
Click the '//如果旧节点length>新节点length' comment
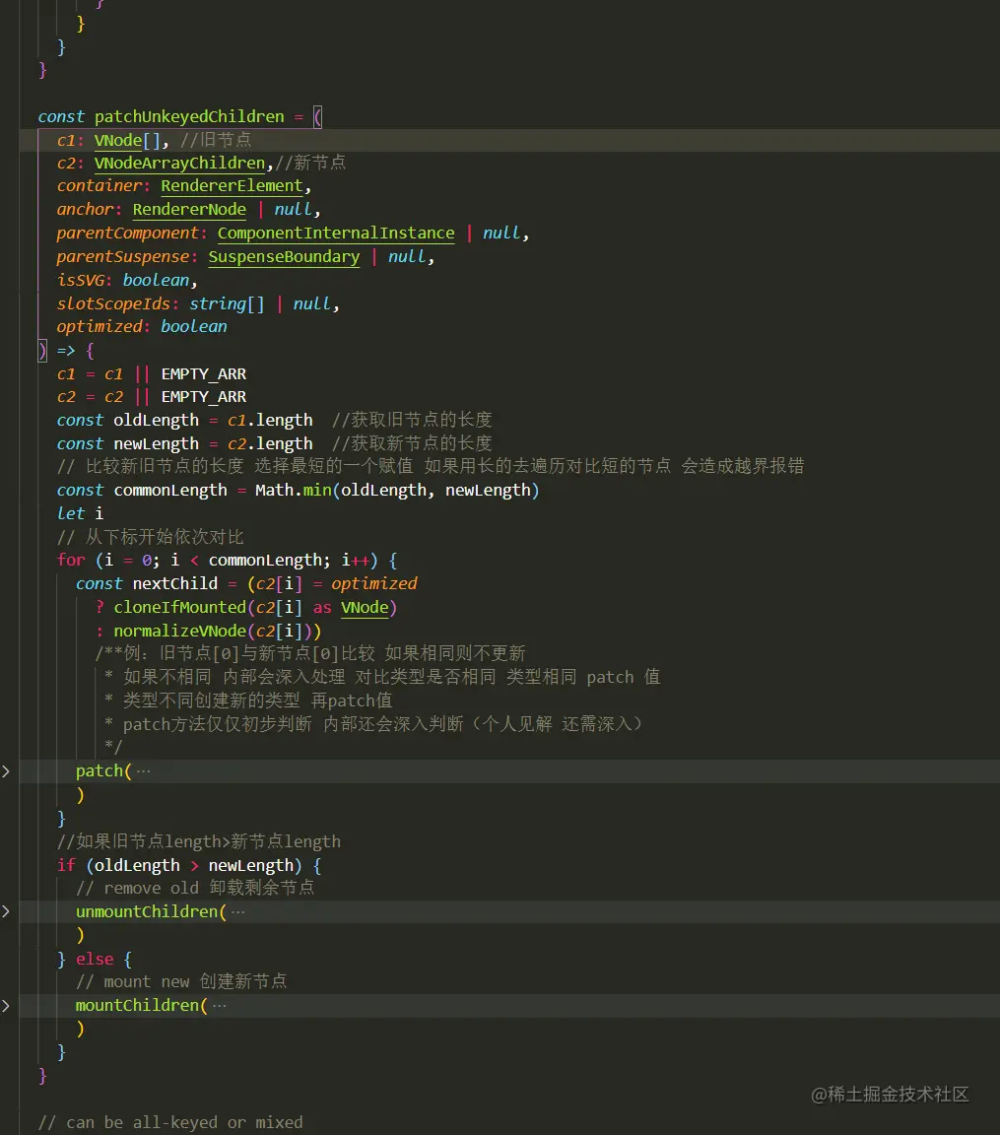click(199, 841)
